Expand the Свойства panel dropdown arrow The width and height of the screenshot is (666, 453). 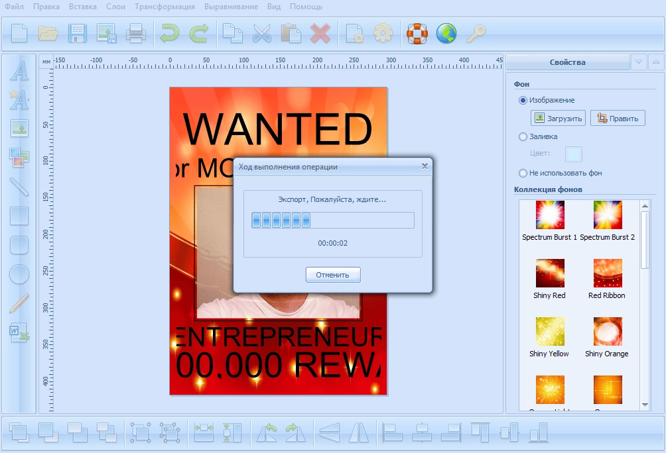[638, 62]
